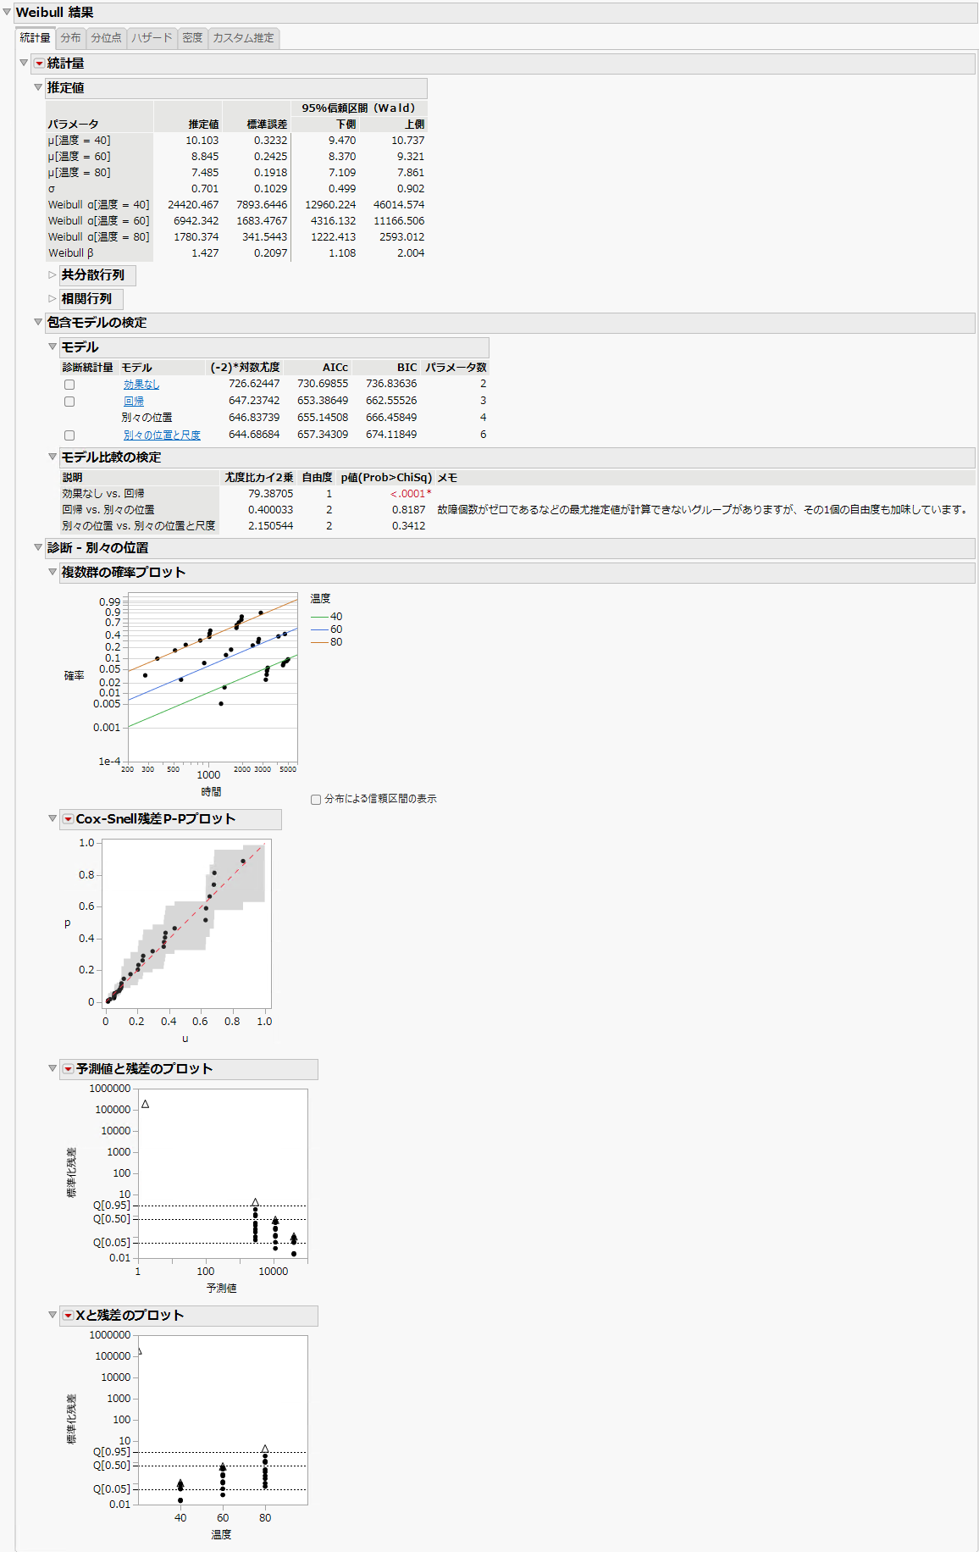Collapse the 統計量 section
This screenshot has width=979, height=1552.
tap(24, 63)
